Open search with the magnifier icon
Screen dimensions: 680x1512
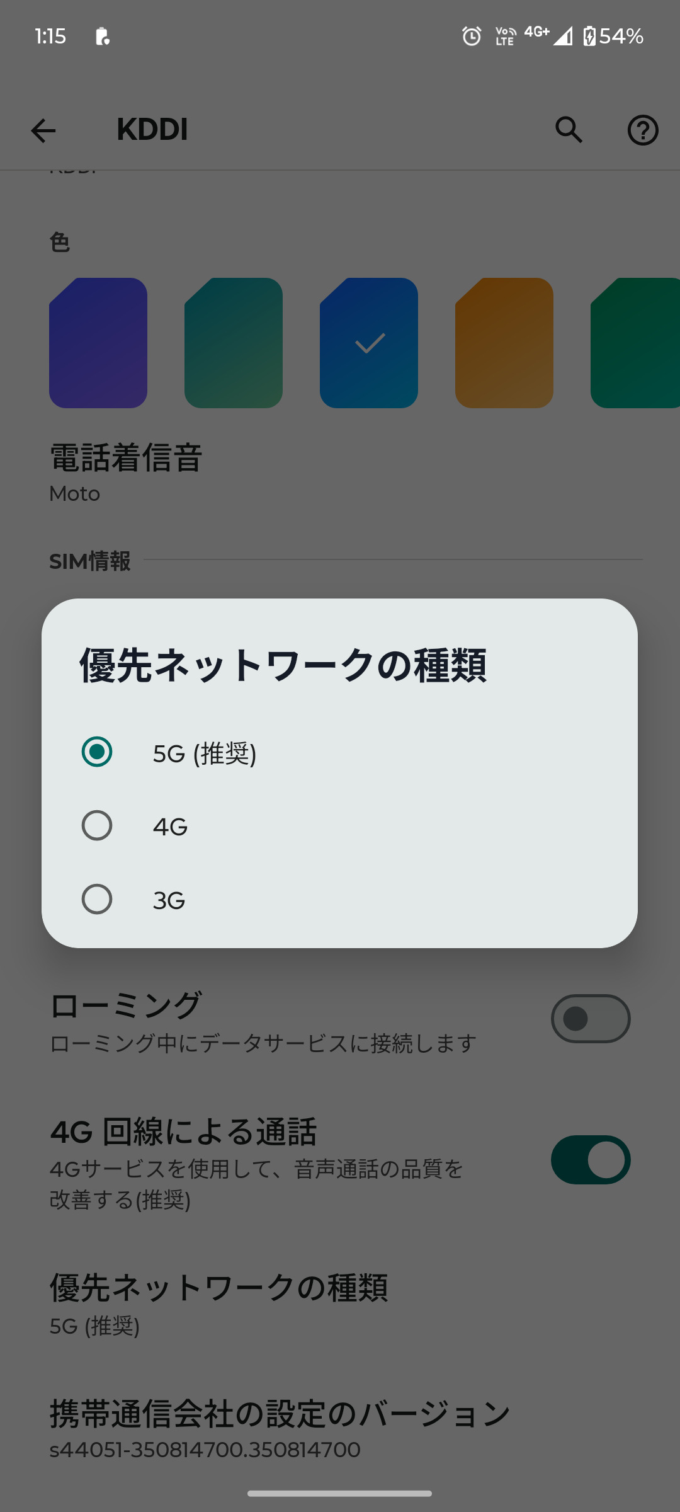click(569, 130)
